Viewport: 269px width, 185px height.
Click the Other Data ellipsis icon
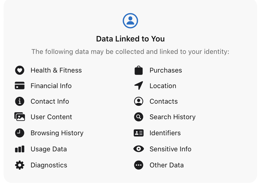[x=139, y=165]
